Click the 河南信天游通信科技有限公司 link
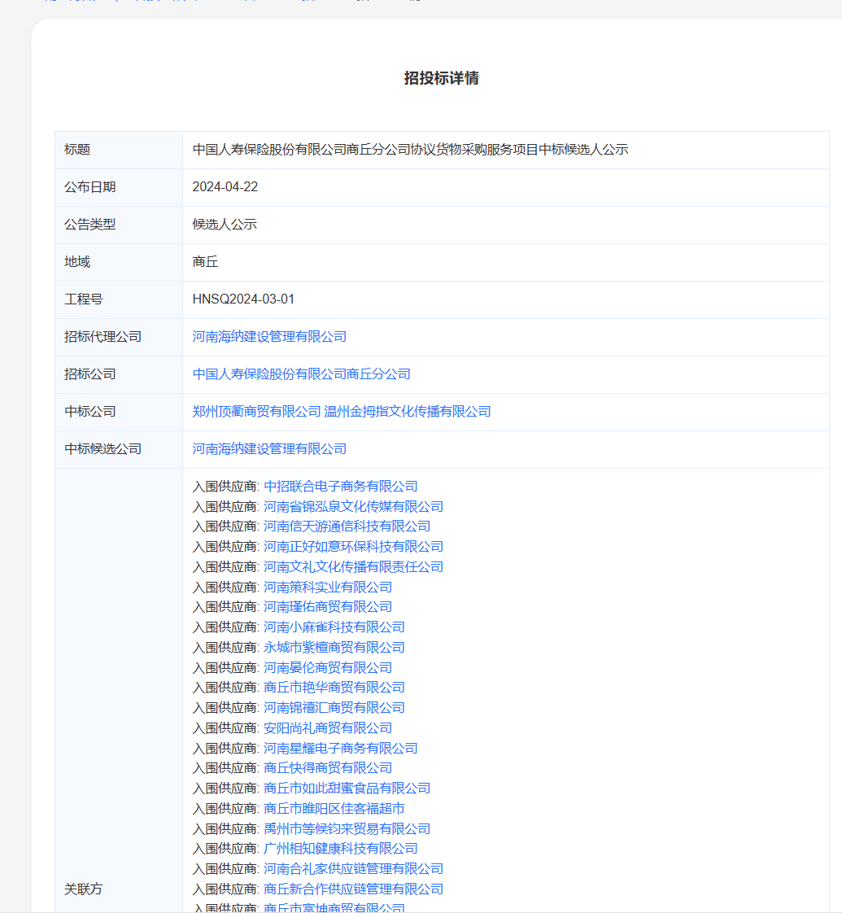 click(347, 526)
